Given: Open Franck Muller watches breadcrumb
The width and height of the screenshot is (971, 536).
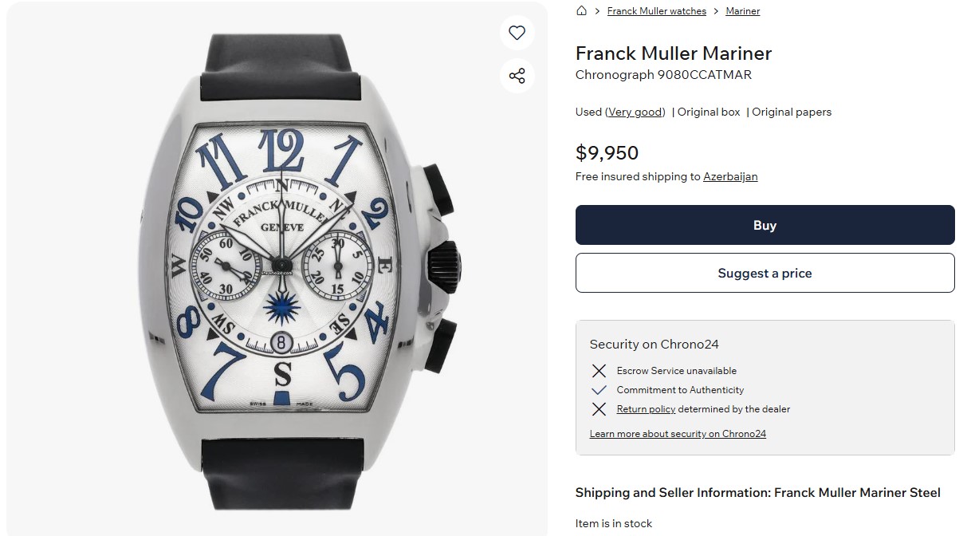Looking at the screenshot, I should (656, 11).
